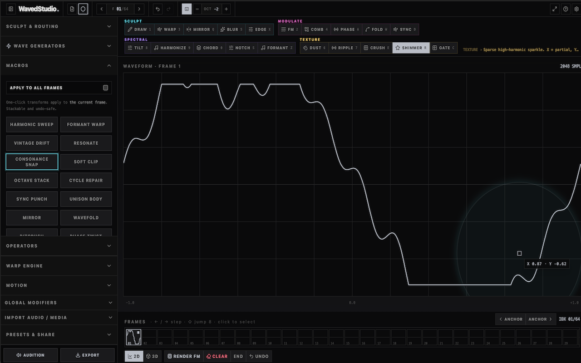Select the active Shimmer texture tool

pyautogui.click(x=411, y=48)
